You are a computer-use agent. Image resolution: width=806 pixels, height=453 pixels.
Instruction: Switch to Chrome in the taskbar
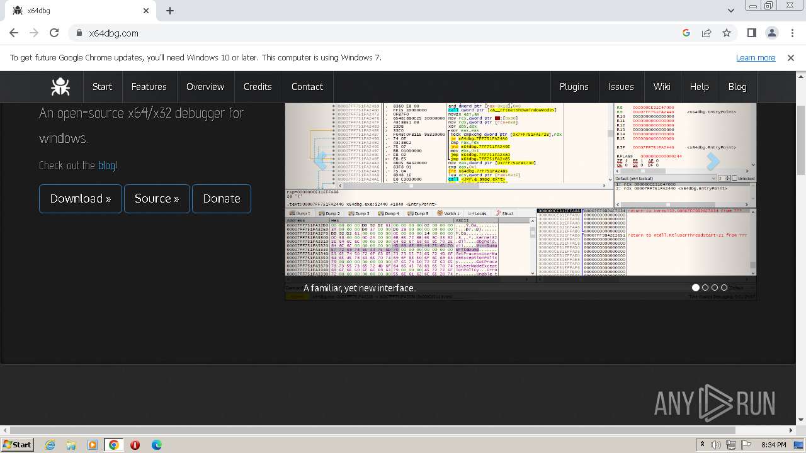point(113,445)
